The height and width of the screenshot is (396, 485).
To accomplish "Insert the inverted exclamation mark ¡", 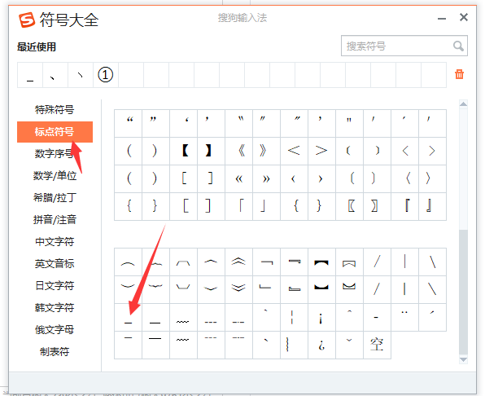I will [321, 317].
